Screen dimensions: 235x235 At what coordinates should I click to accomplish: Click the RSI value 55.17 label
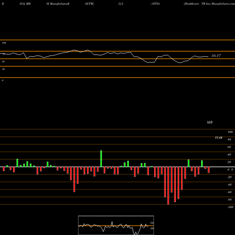(216, 55)
